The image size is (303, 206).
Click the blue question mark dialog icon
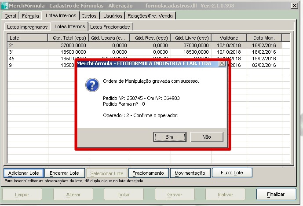coord(92,85)
